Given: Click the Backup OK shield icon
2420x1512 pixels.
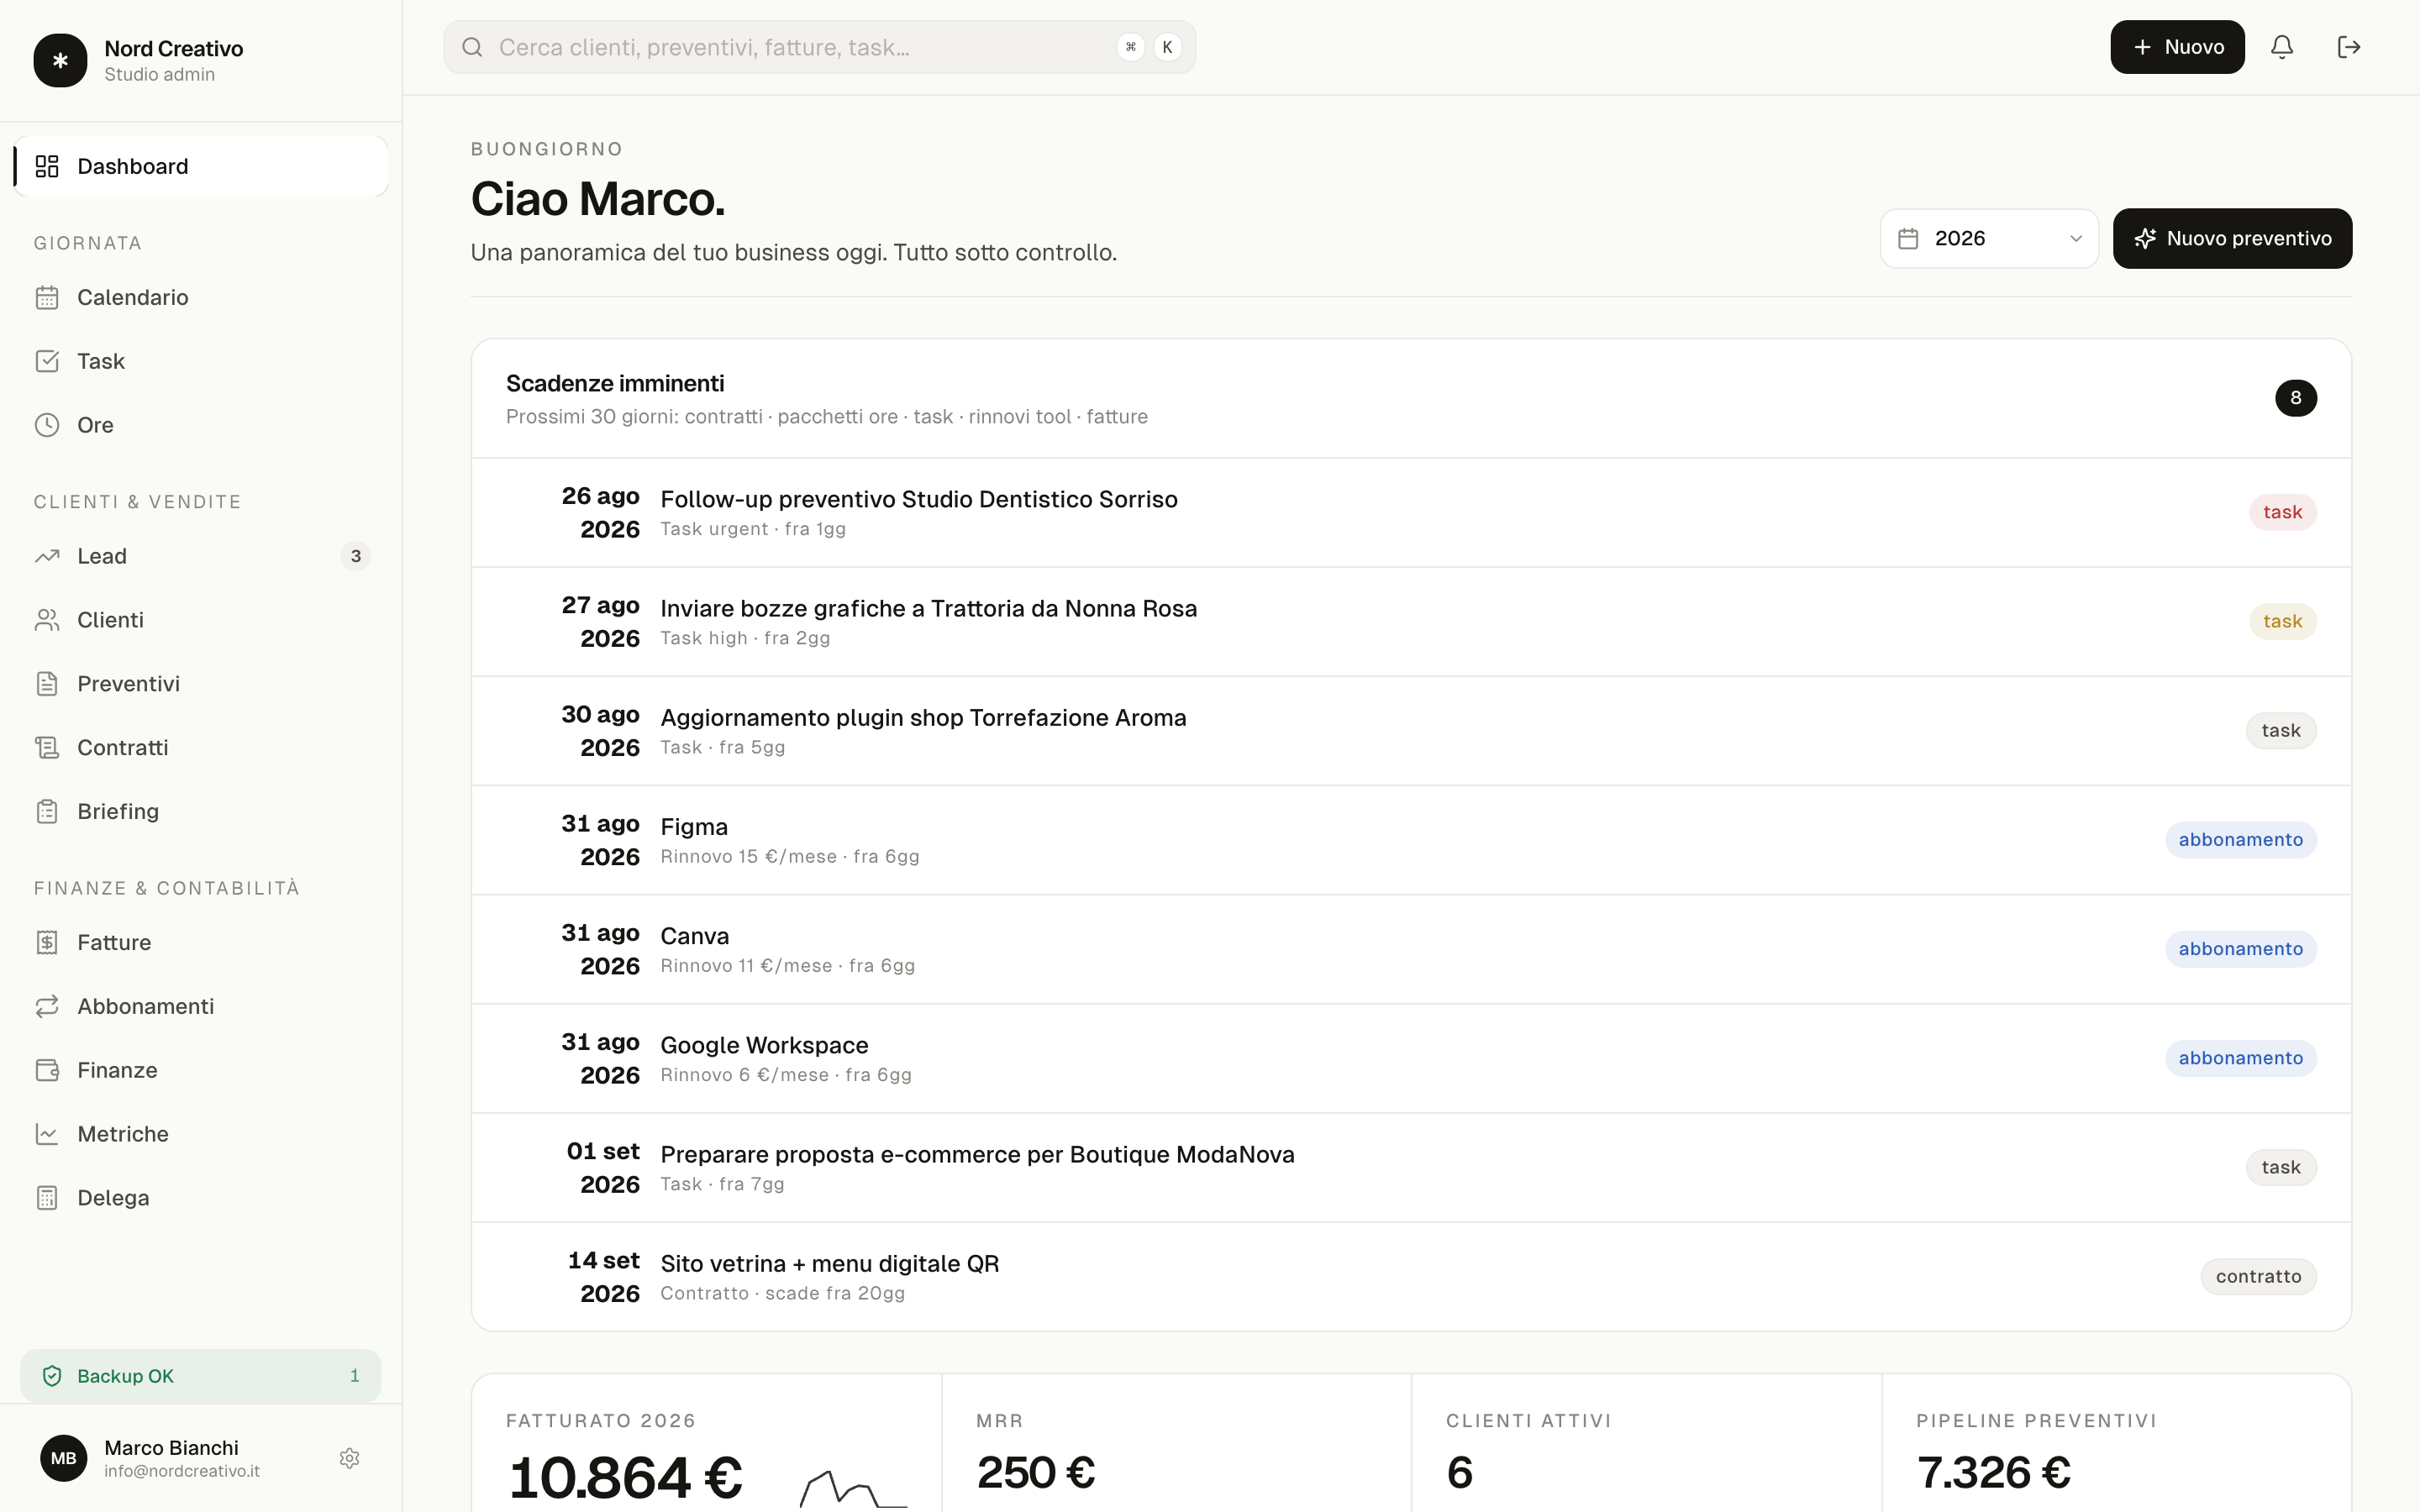Looking at the screenshot, I should tap(52, 1376).
